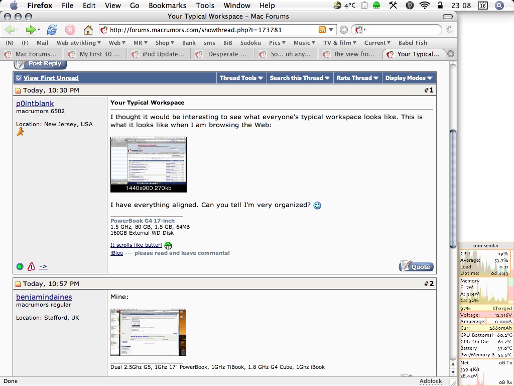
Task: Open benjamindaines' workspace thumbnail
Action: point(148,332)
